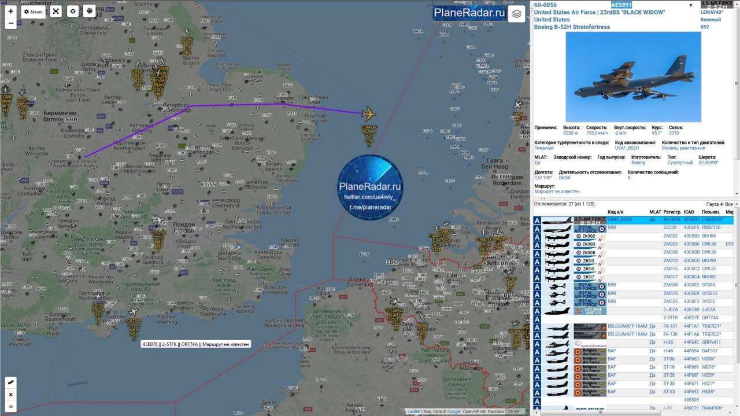Select the LEMAY42 B-52 silhouette row
This screenshot has width=740, height=416.
557,220
